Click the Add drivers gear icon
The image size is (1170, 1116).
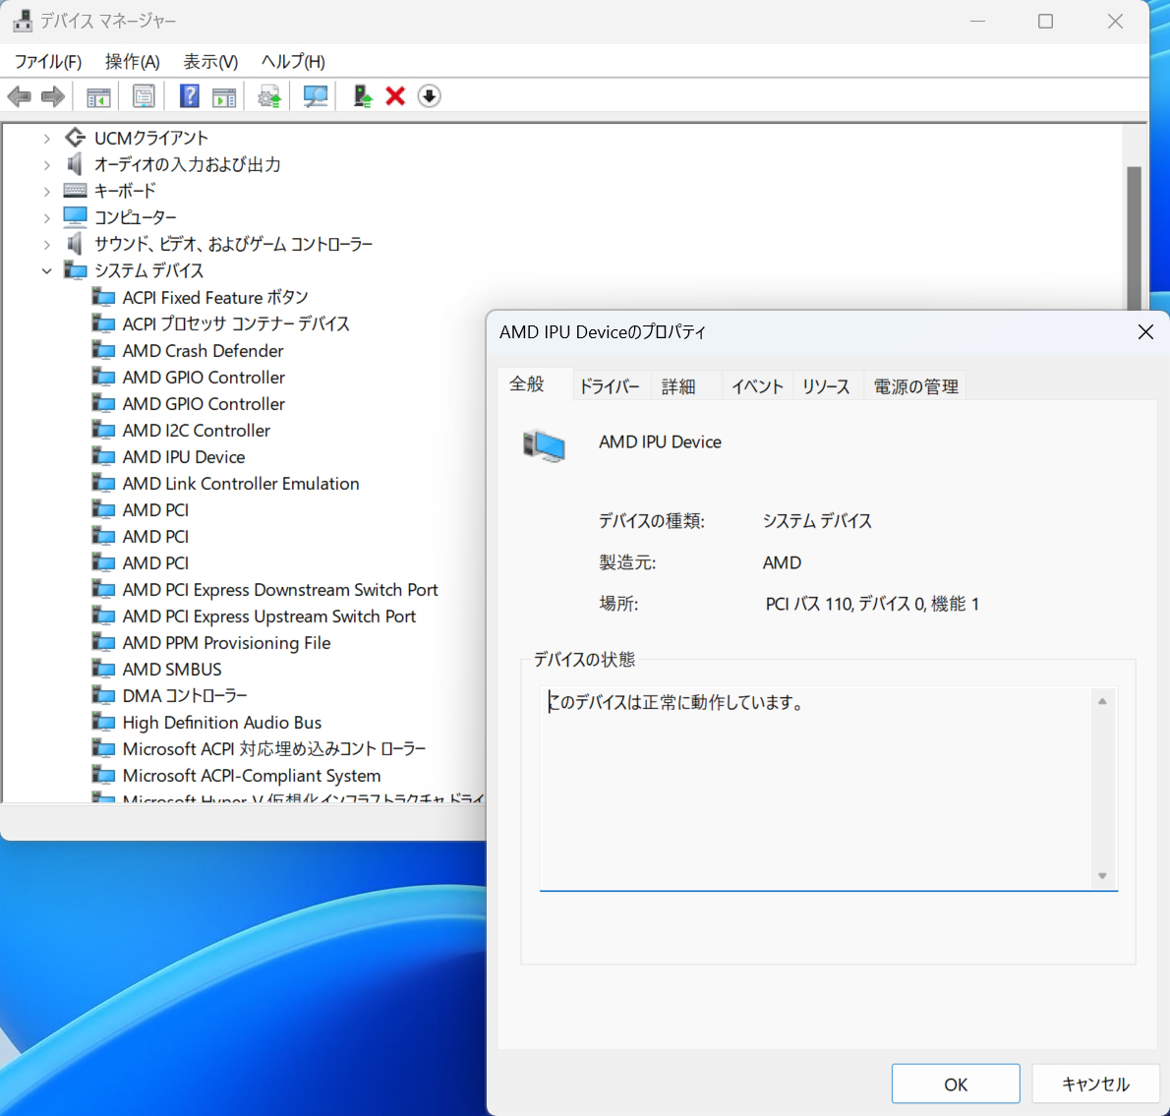click(269, 96)
